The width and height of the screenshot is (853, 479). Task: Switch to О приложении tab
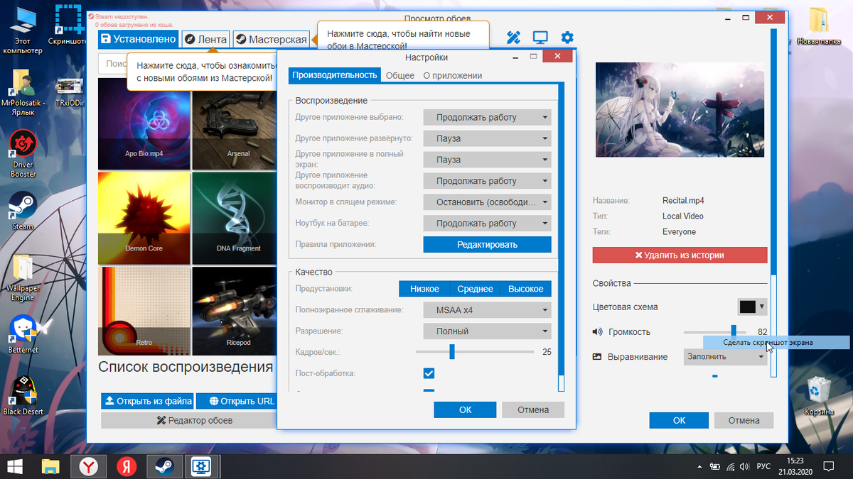[x=453, y=75]
